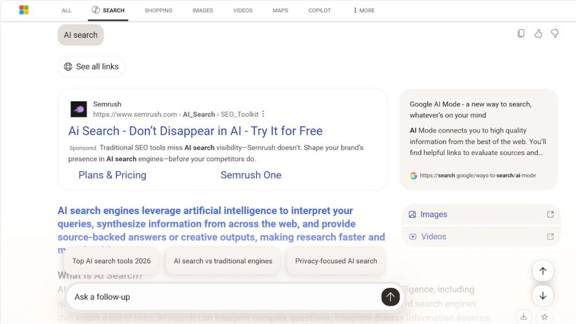Click the semrush.com URL breadcrumb
This screenshot has width=576, height=324.
tap(176, 114)
